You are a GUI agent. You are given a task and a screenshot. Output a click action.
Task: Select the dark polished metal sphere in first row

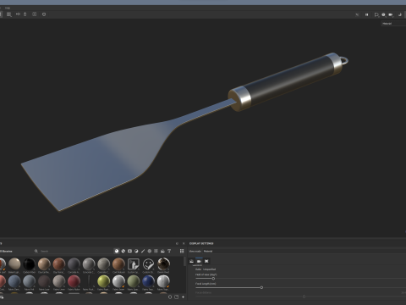pos(163,264)
